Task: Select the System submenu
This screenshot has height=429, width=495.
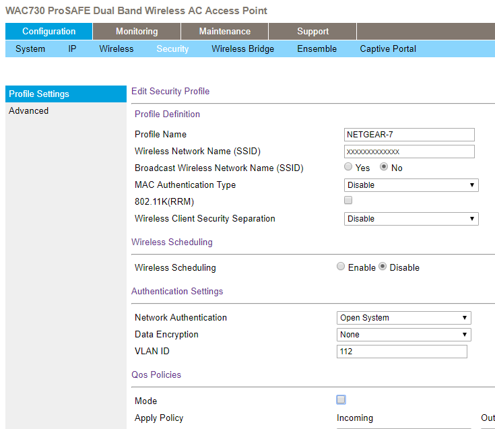Action: 30,49
